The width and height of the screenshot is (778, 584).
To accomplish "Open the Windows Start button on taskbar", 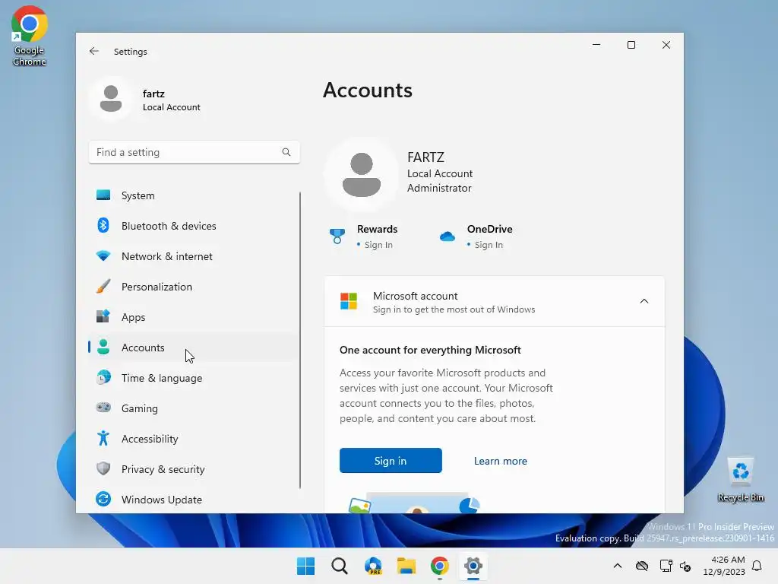I will click(305, 566).
